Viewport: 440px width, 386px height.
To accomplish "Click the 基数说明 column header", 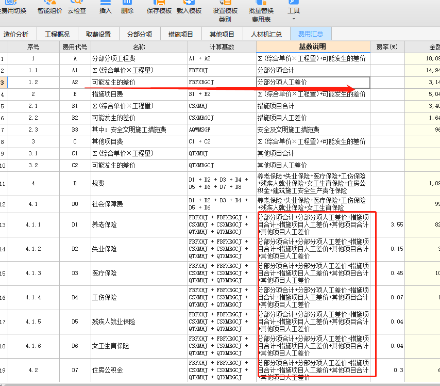I will click(313, 47).
